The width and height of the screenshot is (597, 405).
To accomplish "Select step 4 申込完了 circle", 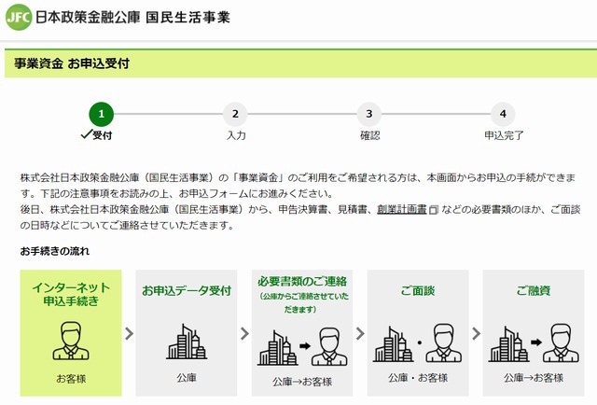I will (x=503, y=114).
